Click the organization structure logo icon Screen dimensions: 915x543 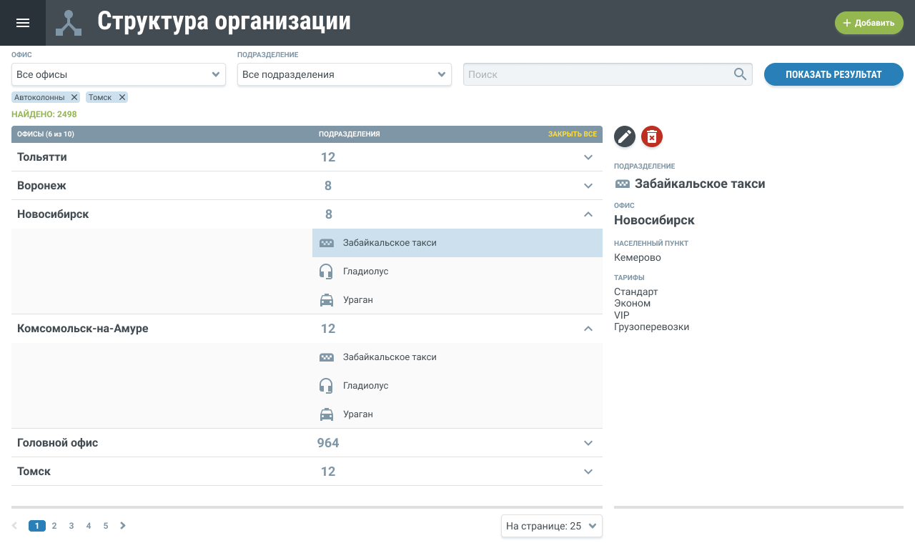69,23
